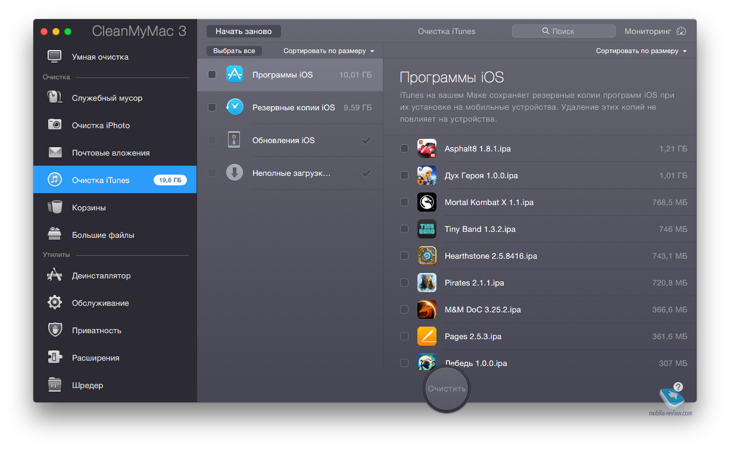Click the Extensions puzzle icon
This screenshot has height=450, width=730.
[55, 358]
